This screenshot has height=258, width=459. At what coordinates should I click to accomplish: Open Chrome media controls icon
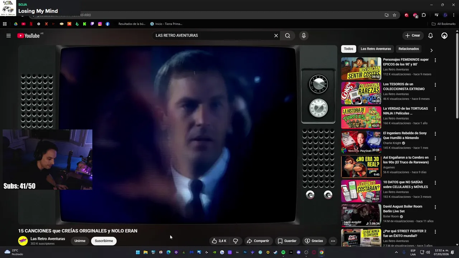[436, 15]
